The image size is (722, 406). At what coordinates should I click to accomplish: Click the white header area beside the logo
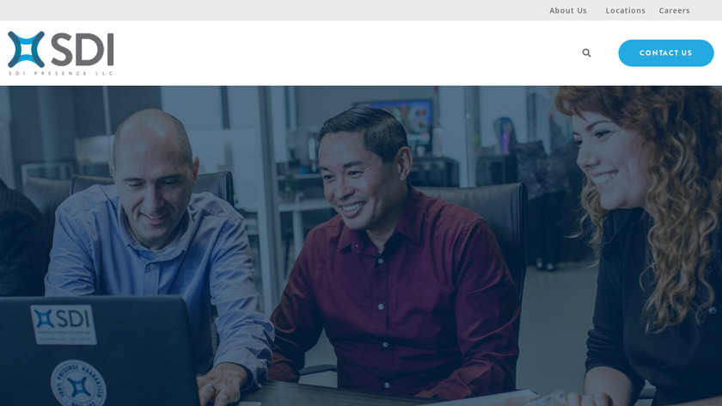(346, 53)
